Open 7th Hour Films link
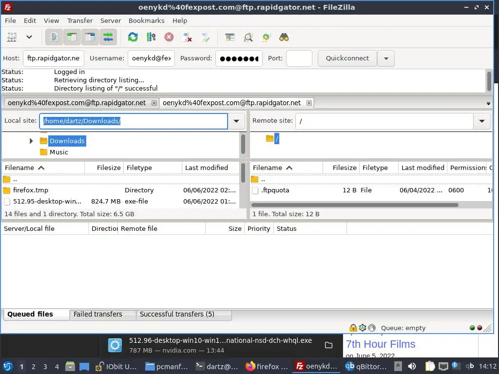 (x=380, y=344)
